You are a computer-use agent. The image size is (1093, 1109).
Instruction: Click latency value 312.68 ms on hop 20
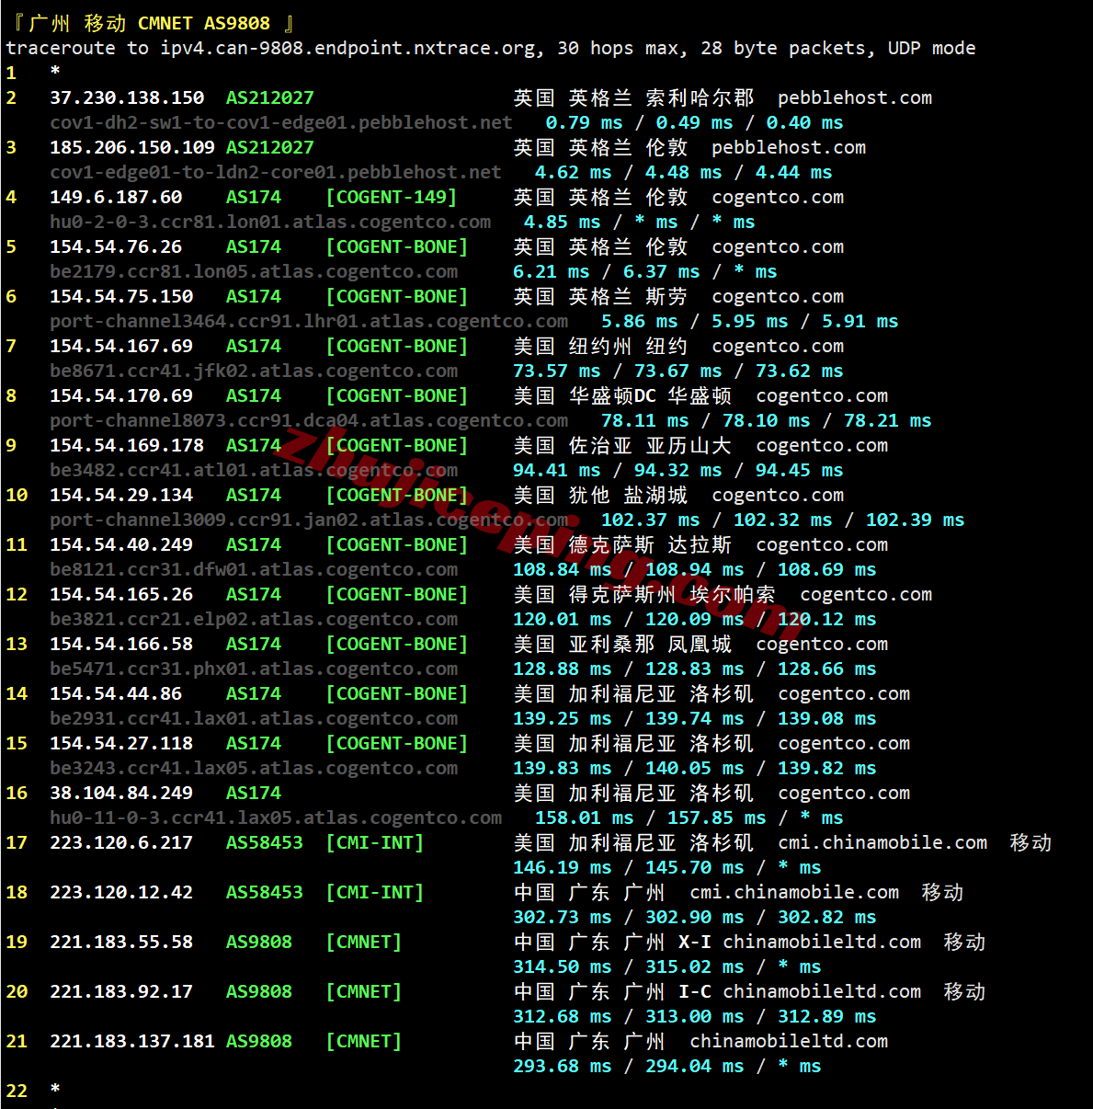point(562,1016)
